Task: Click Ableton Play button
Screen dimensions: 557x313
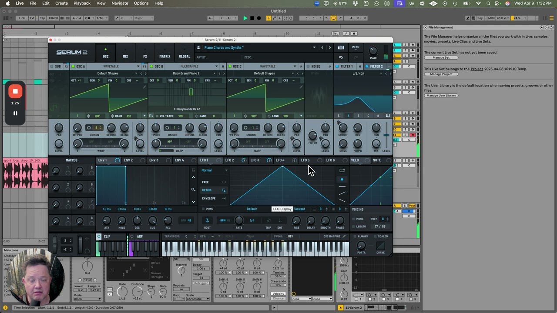Action: click(x=245, y=18)
